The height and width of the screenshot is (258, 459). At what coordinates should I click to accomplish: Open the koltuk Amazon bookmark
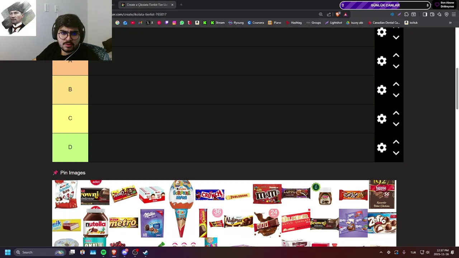[411, 23]
